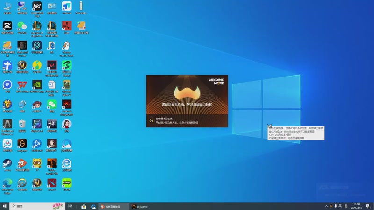Viewport: 374px width, 210px height.
Task: Open the taskbar clock and calendar
Action: tap(356, 206)
